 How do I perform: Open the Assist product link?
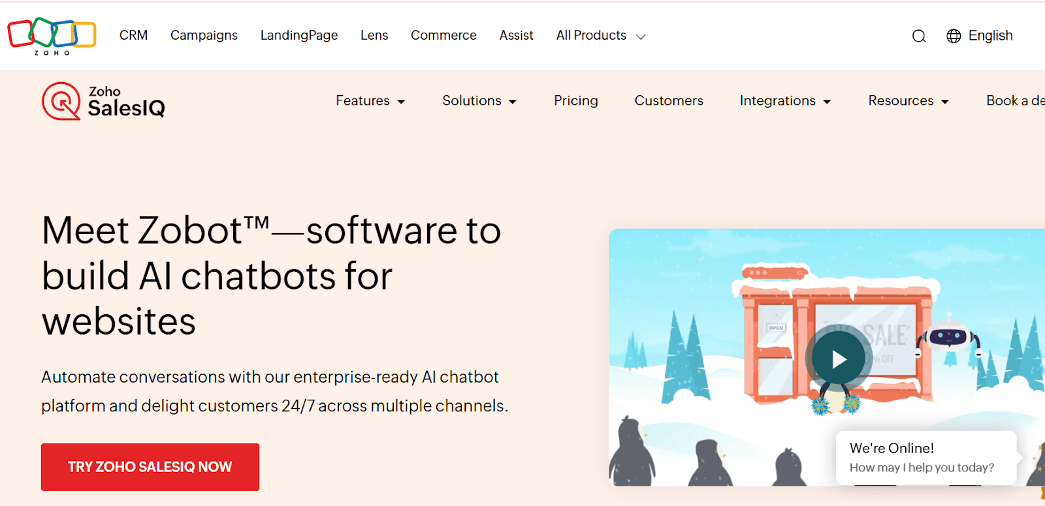click(x=516, y=35)
